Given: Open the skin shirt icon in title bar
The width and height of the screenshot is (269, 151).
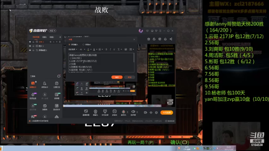Looking at the screenshot, I should point(156,31).
